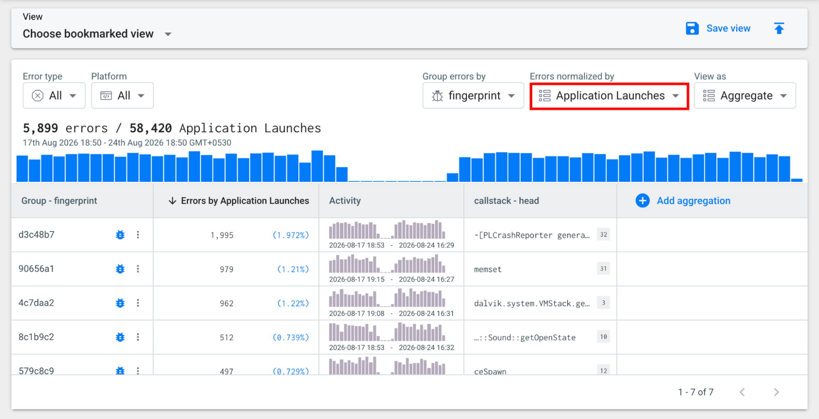Open the three-dot menu for row 8c1b9c2
The height and width of the screenshot is (419, 819).
click(x=138, y=337)
